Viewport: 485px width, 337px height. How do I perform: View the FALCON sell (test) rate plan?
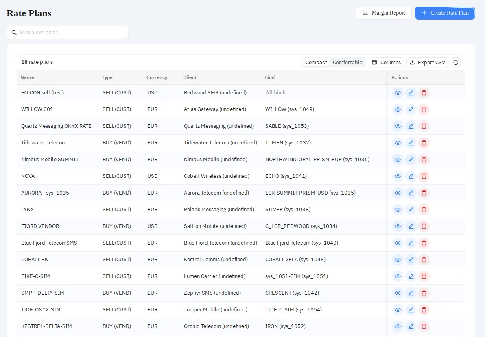398,93
